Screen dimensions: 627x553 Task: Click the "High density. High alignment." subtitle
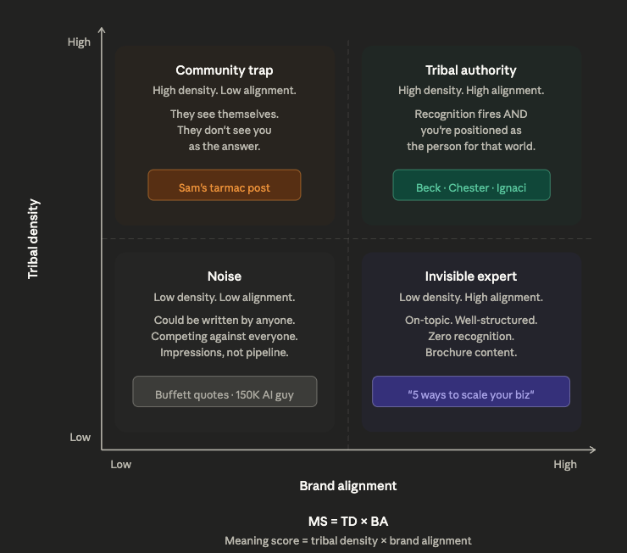471,91
